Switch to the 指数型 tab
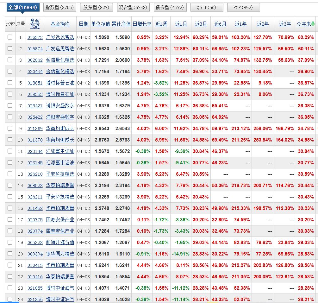 [x=59, y=7]
